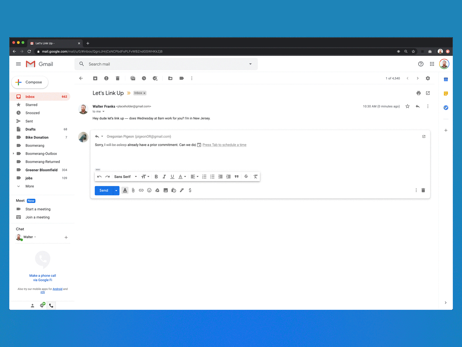Open the Send button dropdown arrow

(116, 191)
